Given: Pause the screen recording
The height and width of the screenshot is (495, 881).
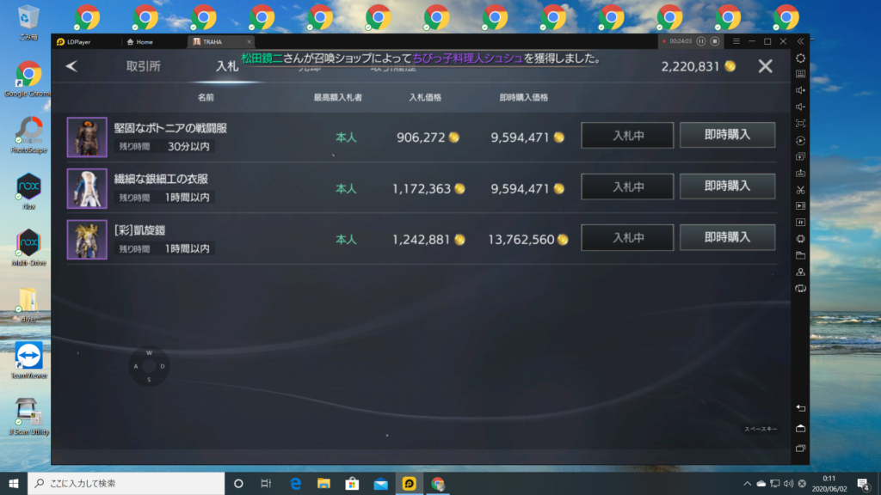Looking at the screenshot, I should pyautogui.click(x=701, y=41).
